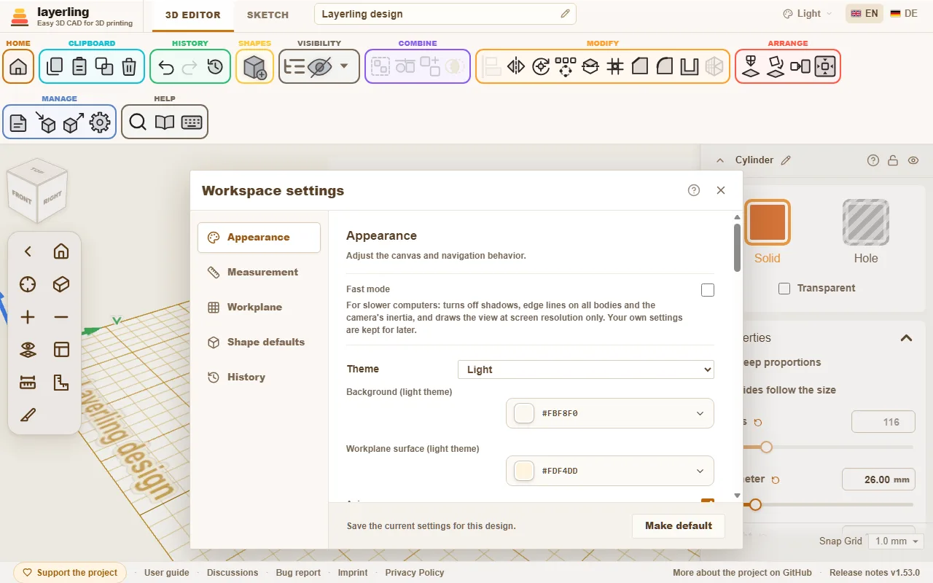
Task: Click the Make default button
Action: pos(679,525)
